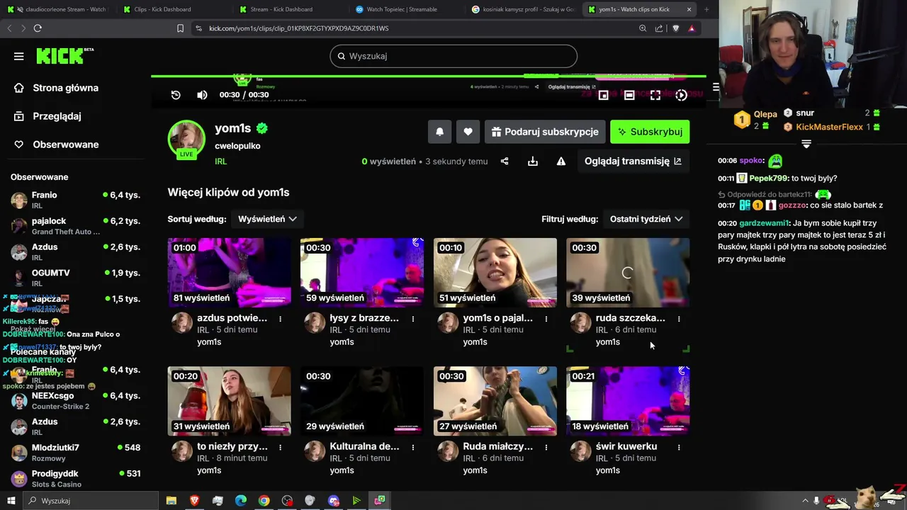Screen dimensions: 907x510
Task: Open yom1s channel avatar
Action: coord(186,139)
